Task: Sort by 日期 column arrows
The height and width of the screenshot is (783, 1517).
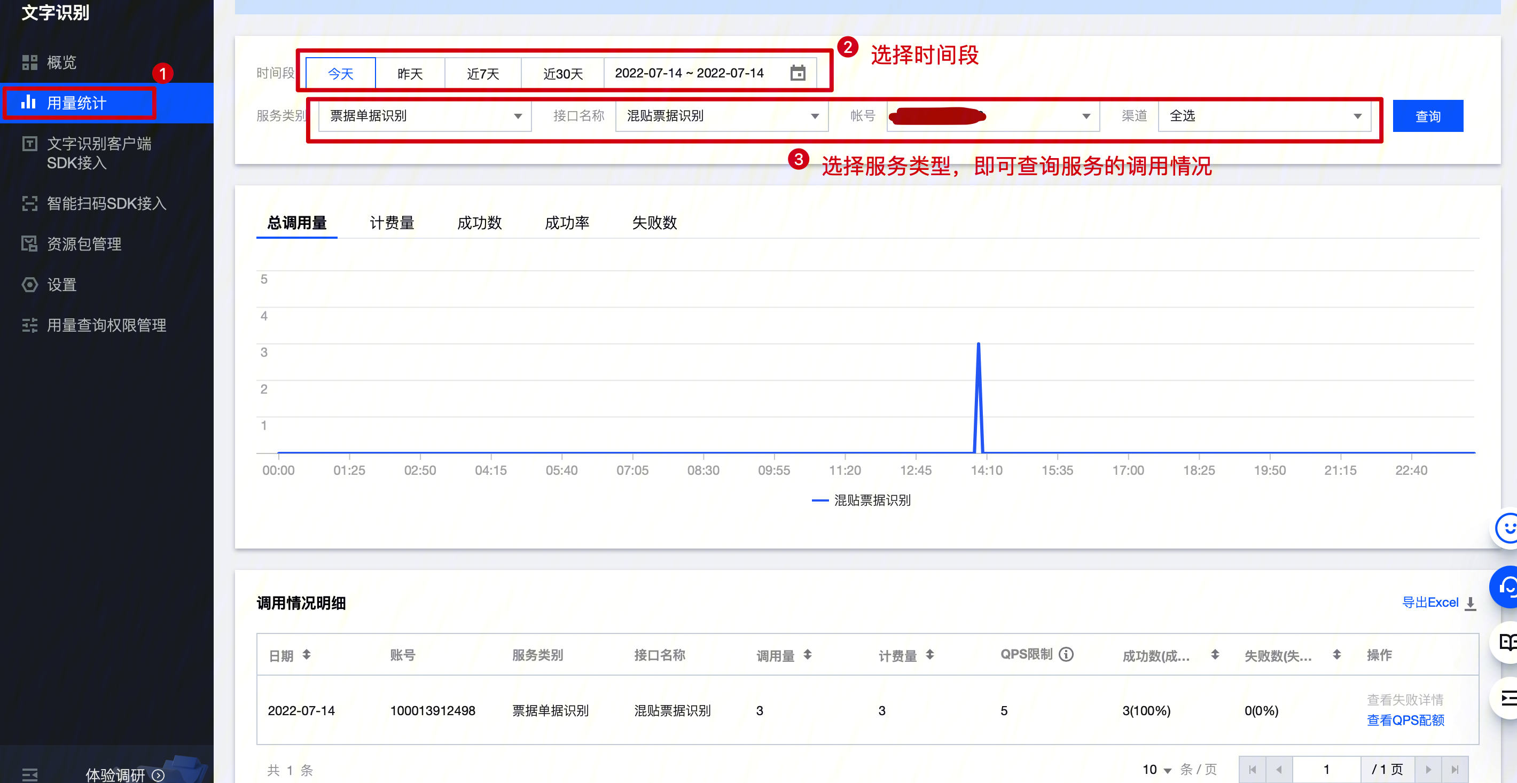Action: coord(306,654)
